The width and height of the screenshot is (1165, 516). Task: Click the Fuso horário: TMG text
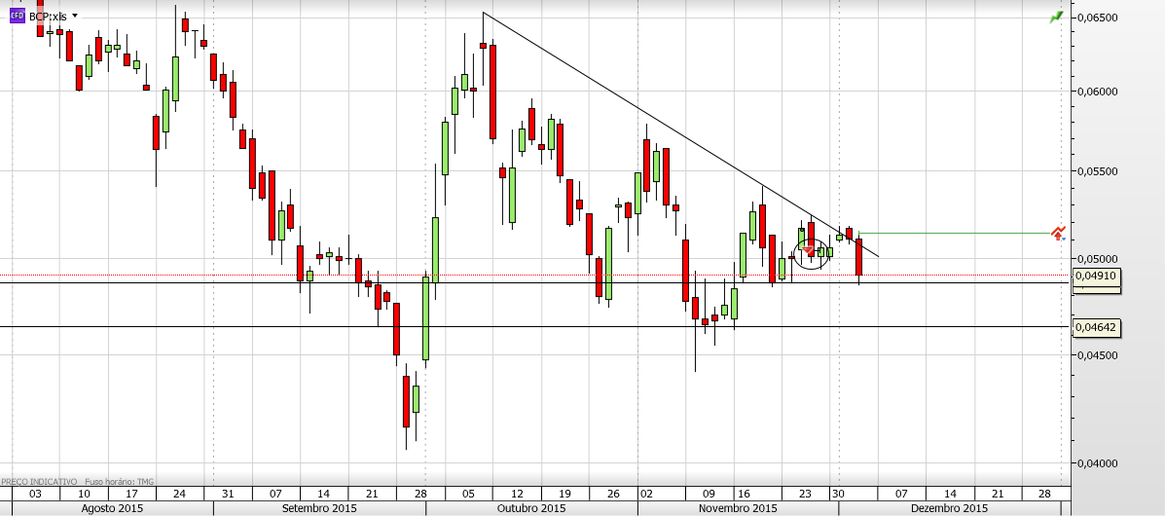[x=120, y=482]
